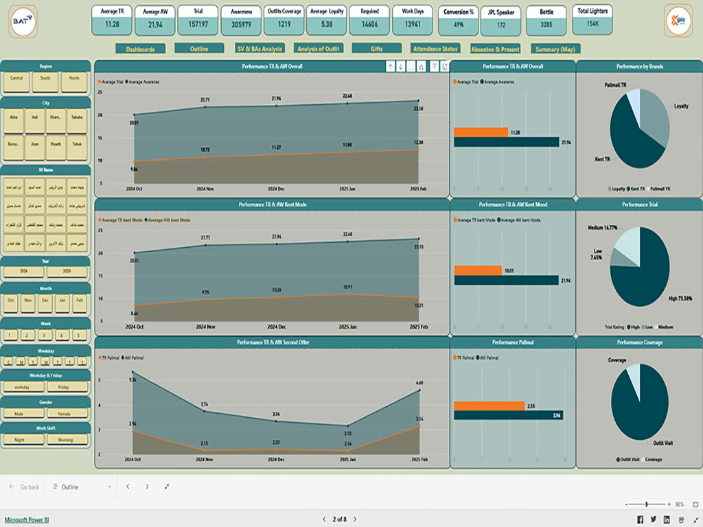Click the fullscreen arrows icon bottom right
The image size is (703, 527).
pos(695,519)
